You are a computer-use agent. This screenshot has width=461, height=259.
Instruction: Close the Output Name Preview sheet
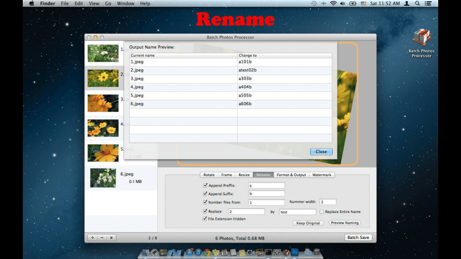321,152
